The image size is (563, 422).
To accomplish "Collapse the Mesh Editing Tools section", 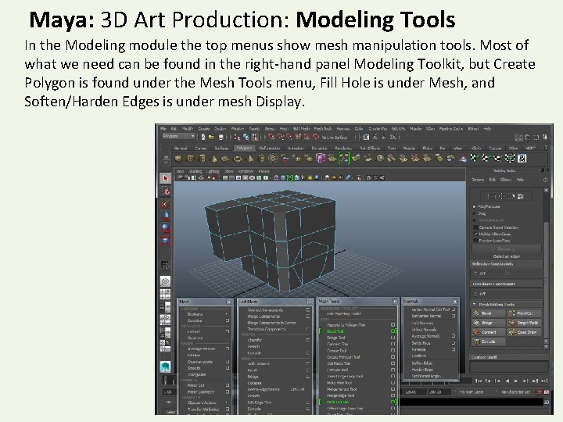I will click(x=474, y=304).
